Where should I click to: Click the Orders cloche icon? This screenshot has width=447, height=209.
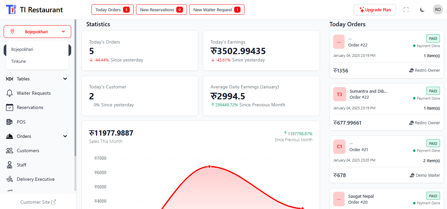click(10, 136)
